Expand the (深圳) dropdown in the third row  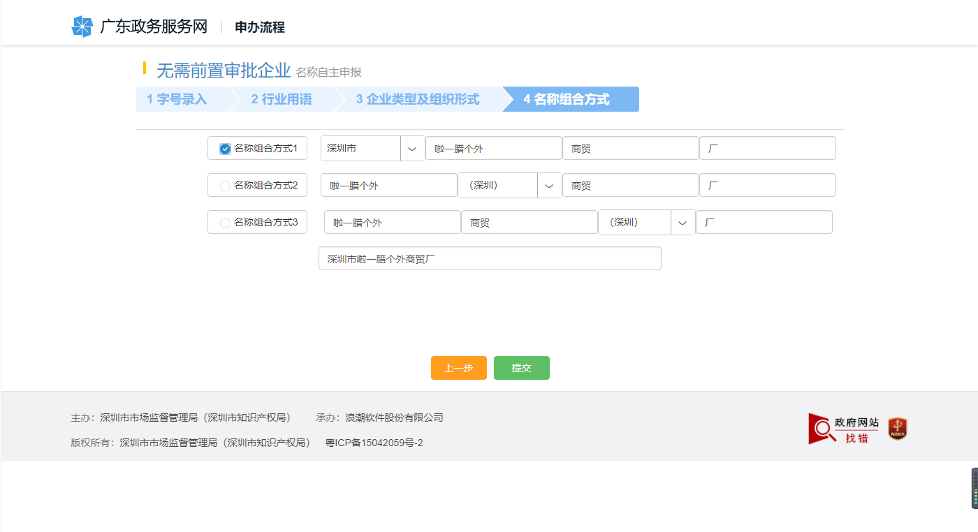point(683,222)
